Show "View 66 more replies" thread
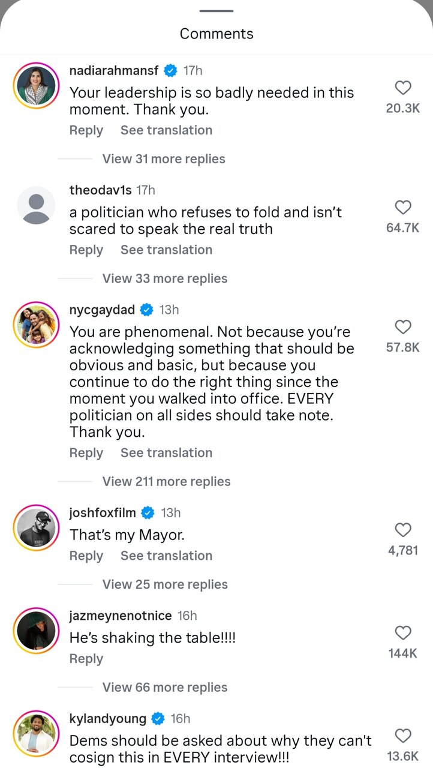 coord(165,688)
